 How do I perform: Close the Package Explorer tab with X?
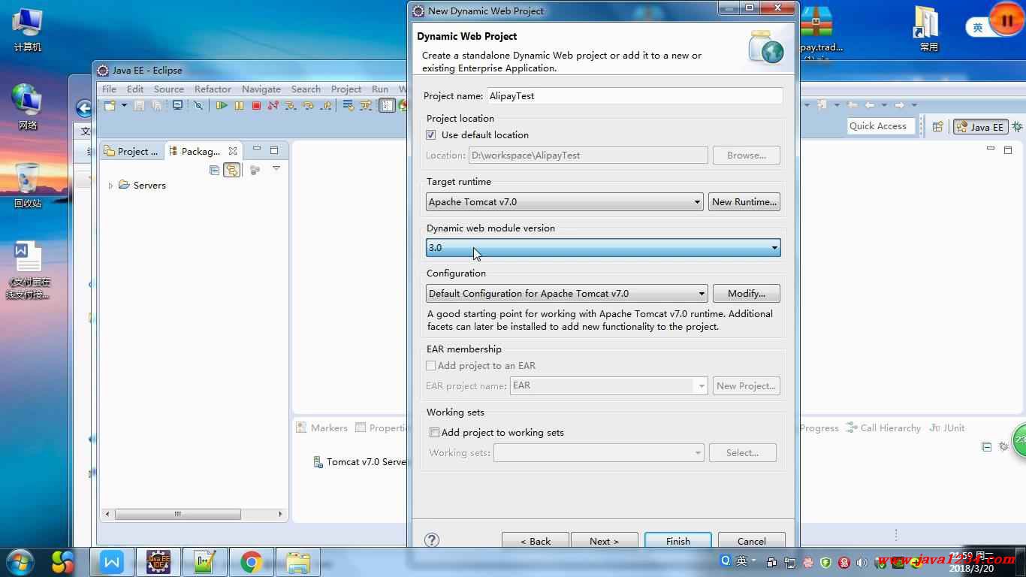point(233,151)
